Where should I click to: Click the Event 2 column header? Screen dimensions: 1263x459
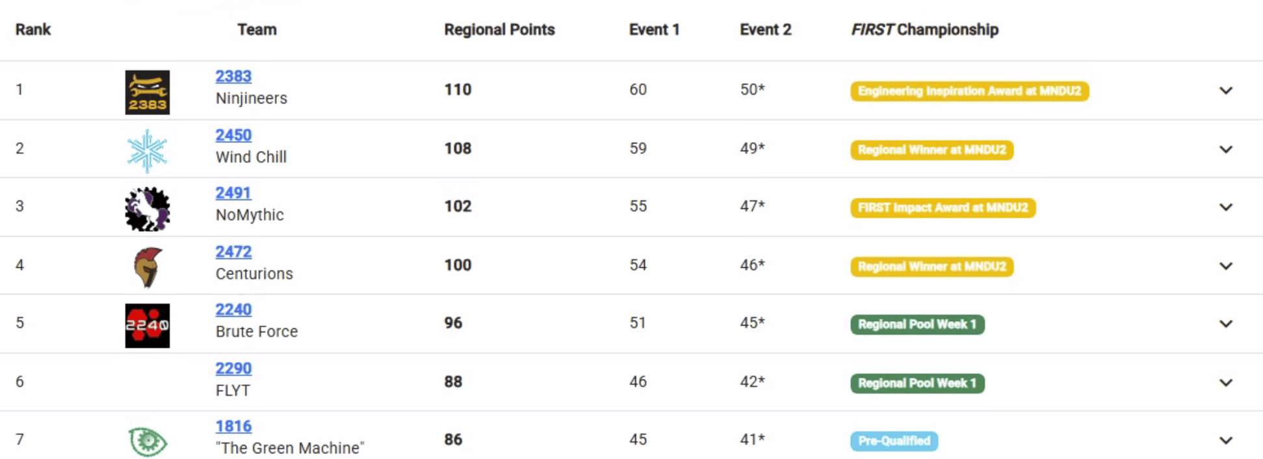click(766, 29)
